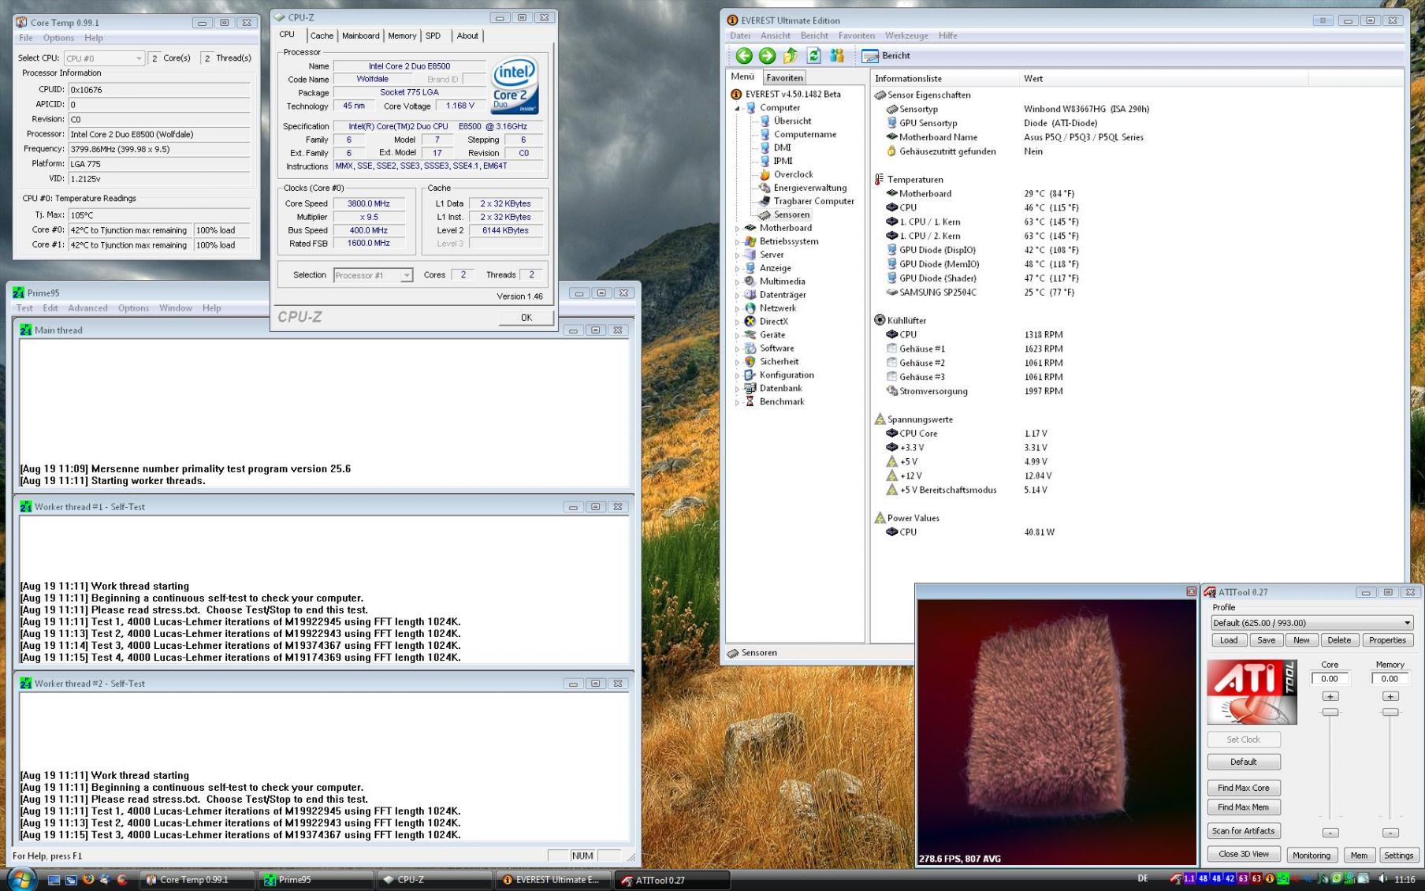Select Tragbarer Computer in the EVEREST tree
This screenshot has width=1425, height=891.
click(x=806, y=201)
